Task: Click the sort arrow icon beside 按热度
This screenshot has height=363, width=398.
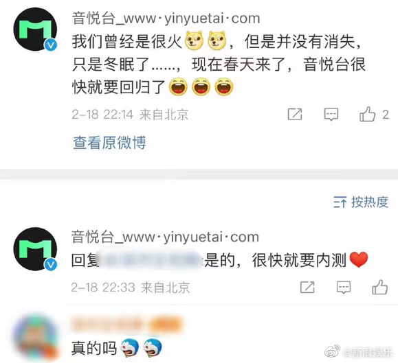Action: 340,202
